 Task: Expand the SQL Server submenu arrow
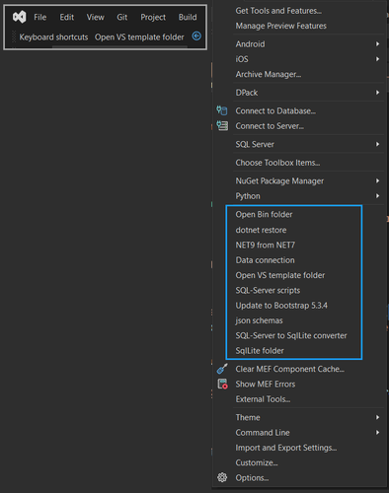pos(377,144)
